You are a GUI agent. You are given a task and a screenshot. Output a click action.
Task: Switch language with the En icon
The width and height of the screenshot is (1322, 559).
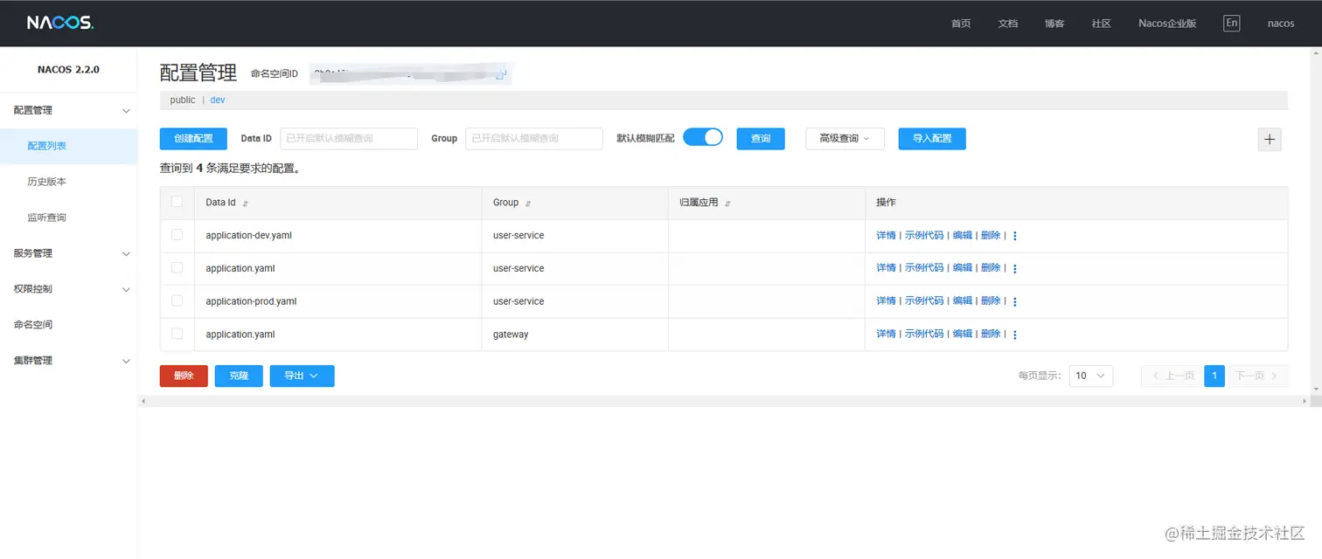[1231, 24]
